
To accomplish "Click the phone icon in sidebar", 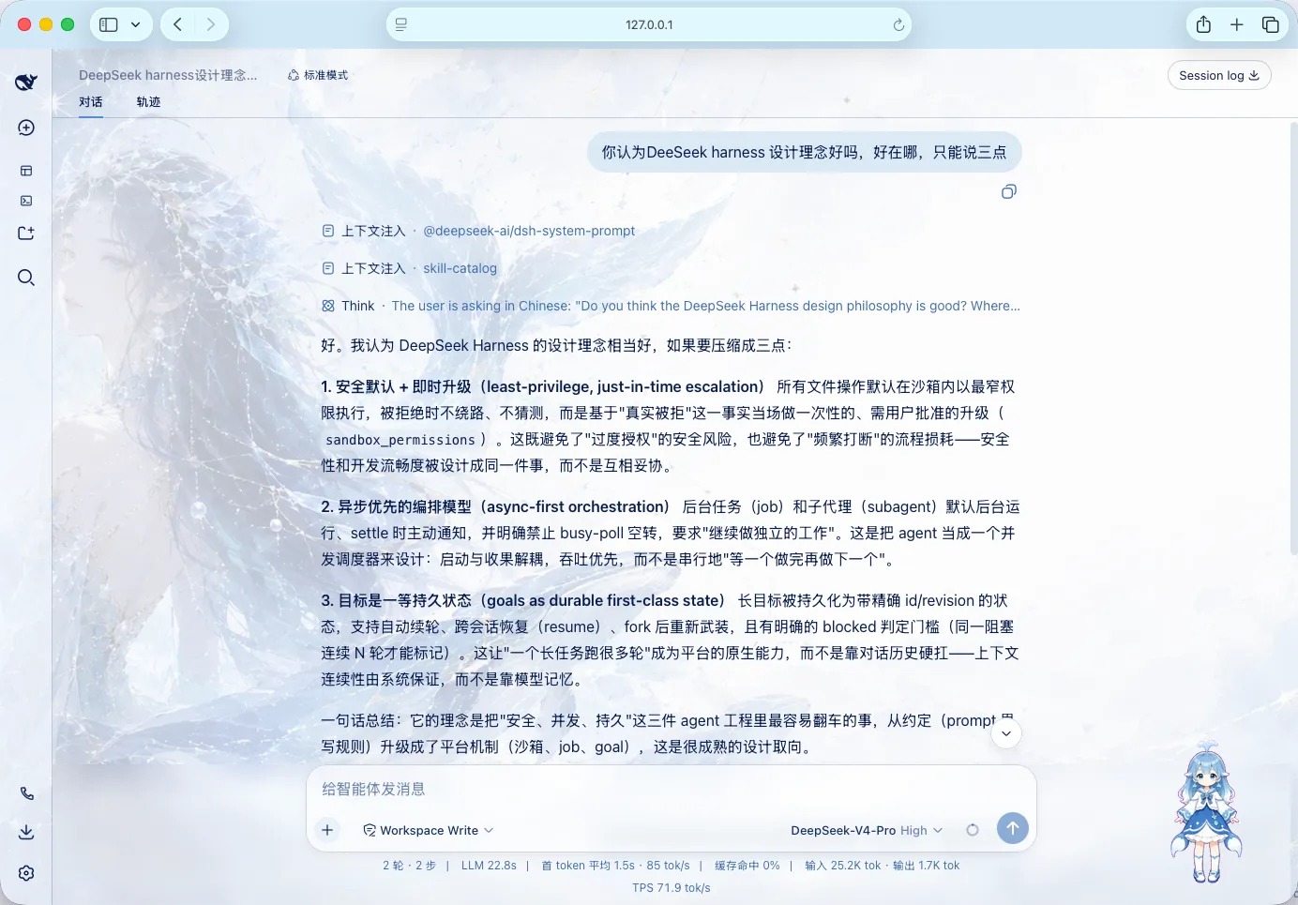I will click(26, 793).
